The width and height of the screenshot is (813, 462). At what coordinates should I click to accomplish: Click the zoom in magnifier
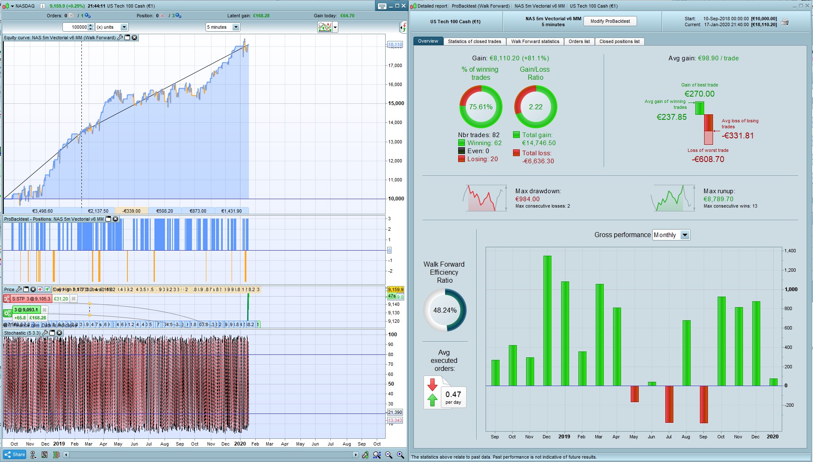[x=400, y=455]
